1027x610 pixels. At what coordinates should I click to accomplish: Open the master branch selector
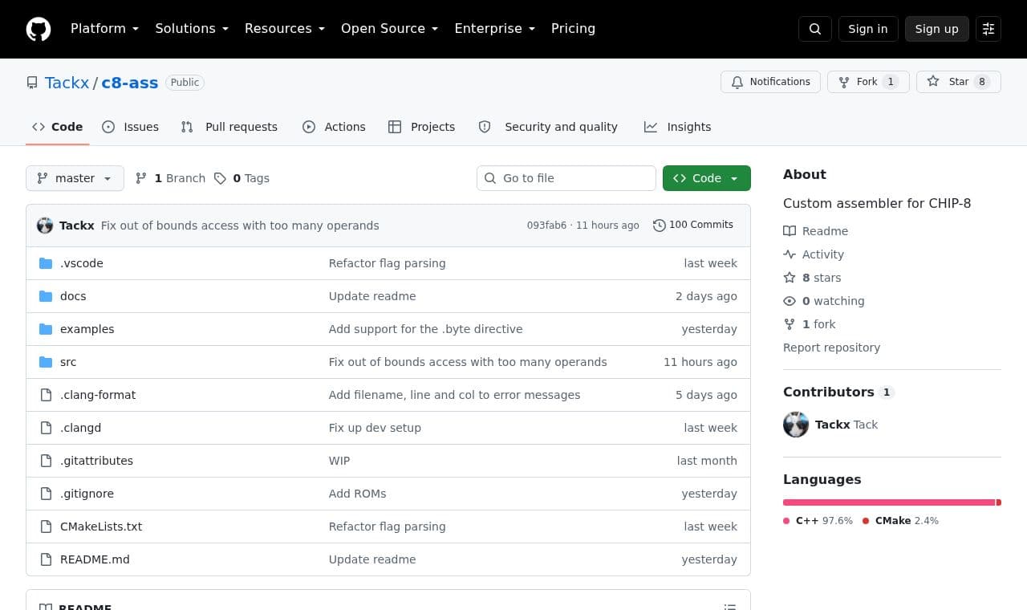pyautogui.click(x=75, y=178)
